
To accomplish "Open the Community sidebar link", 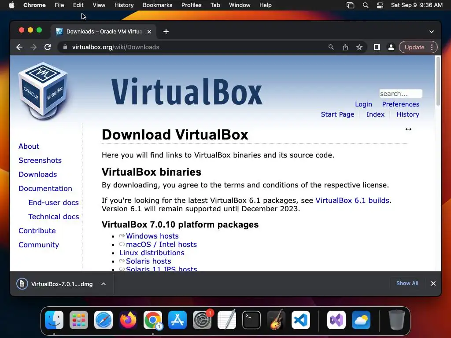I will click(x=39, y=245).
